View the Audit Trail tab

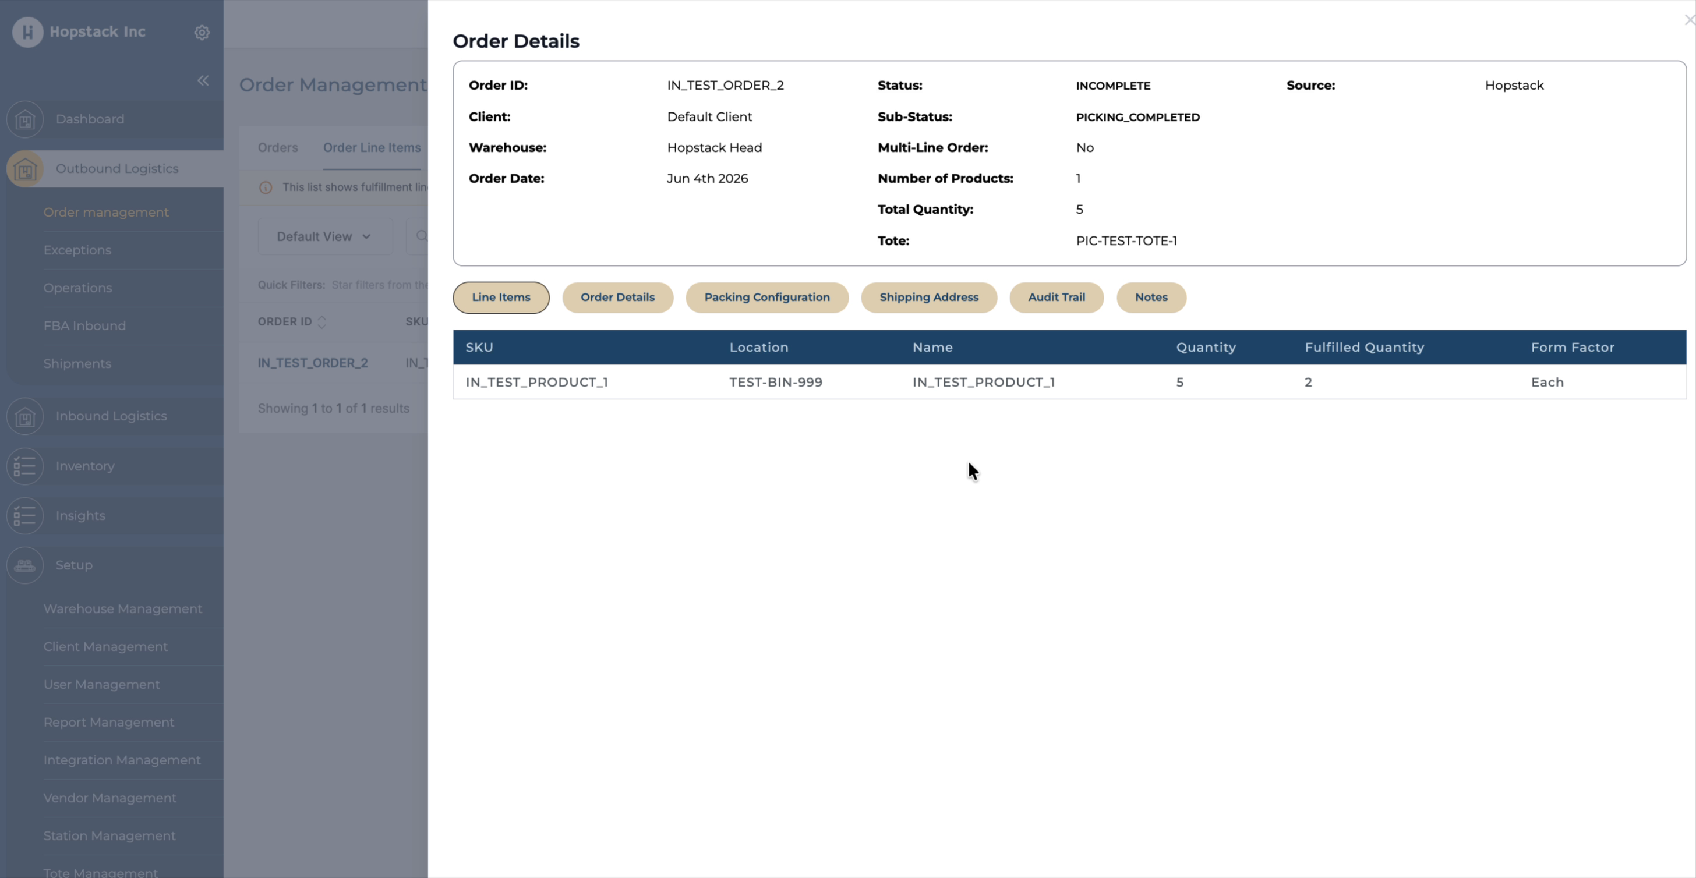coord(1057,298)
